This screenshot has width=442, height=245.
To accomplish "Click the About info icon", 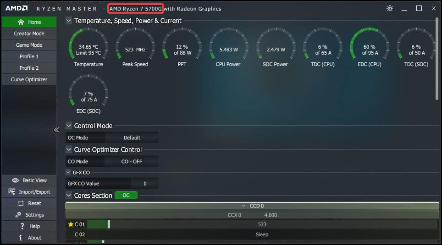I will (x=20, y=238).
